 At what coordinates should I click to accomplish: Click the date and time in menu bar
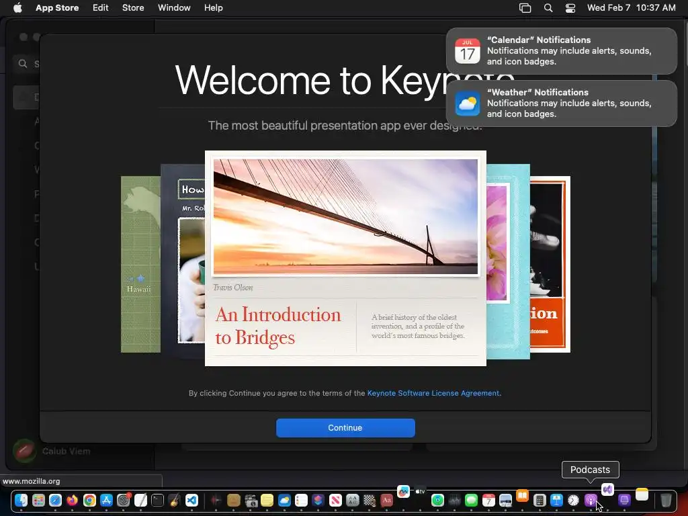coord(632,7)
